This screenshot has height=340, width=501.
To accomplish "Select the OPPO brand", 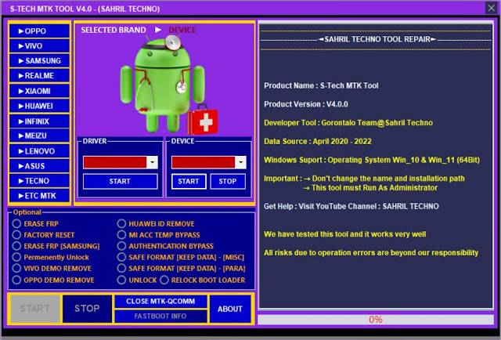I will coord(39,31).
